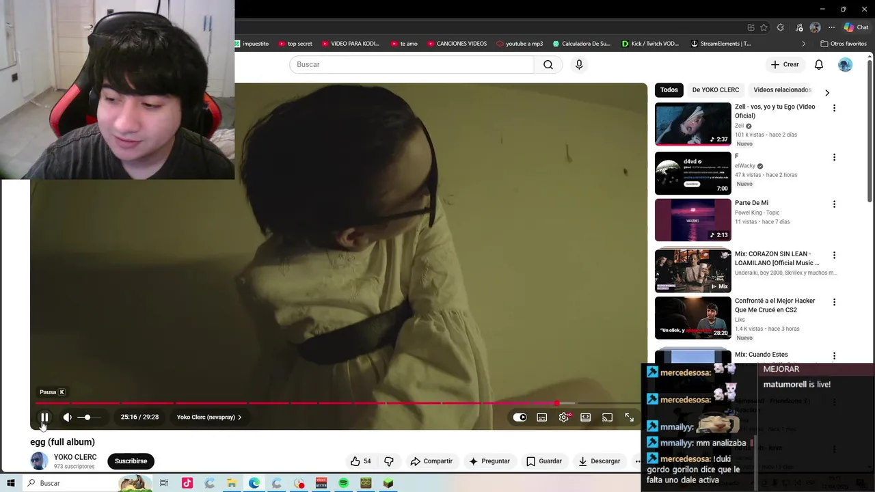Pause the video with the Pausa button
875x492 pixels.
44,417
